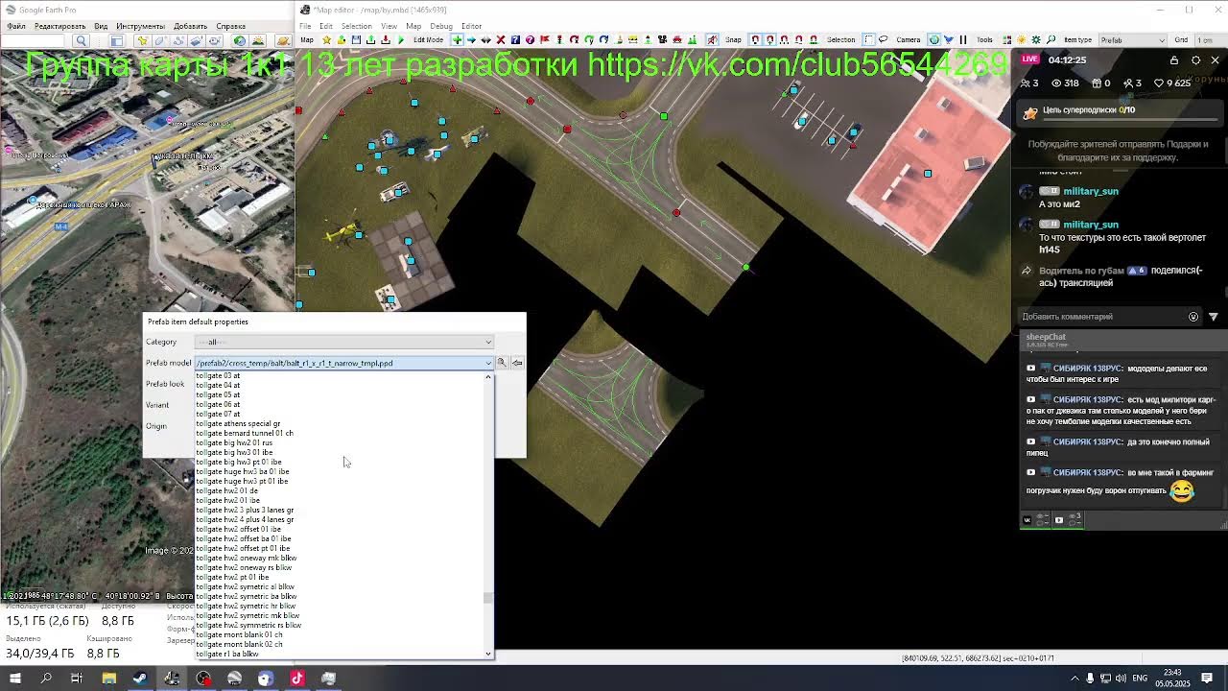The width and height of the screenshot is (1228, 691).
Task: Click Google Earth historical imagery clock icon
Action: click(x=239, y=40)
